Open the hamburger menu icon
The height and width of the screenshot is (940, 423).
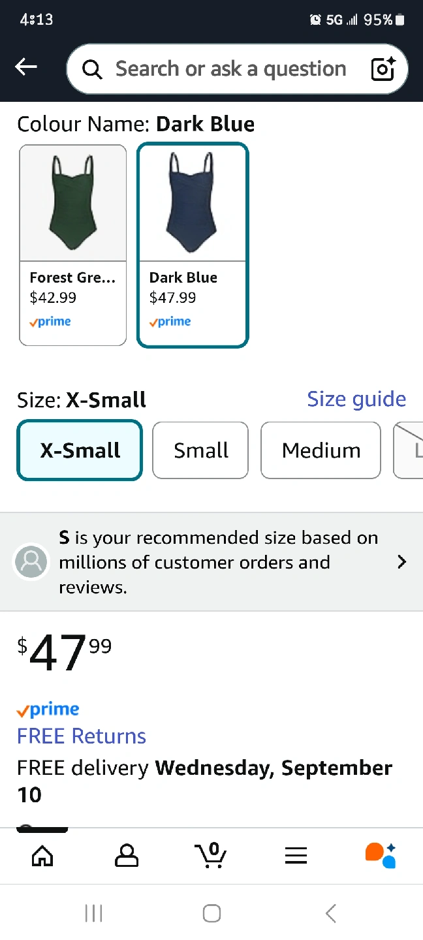[x=296, y=856]
